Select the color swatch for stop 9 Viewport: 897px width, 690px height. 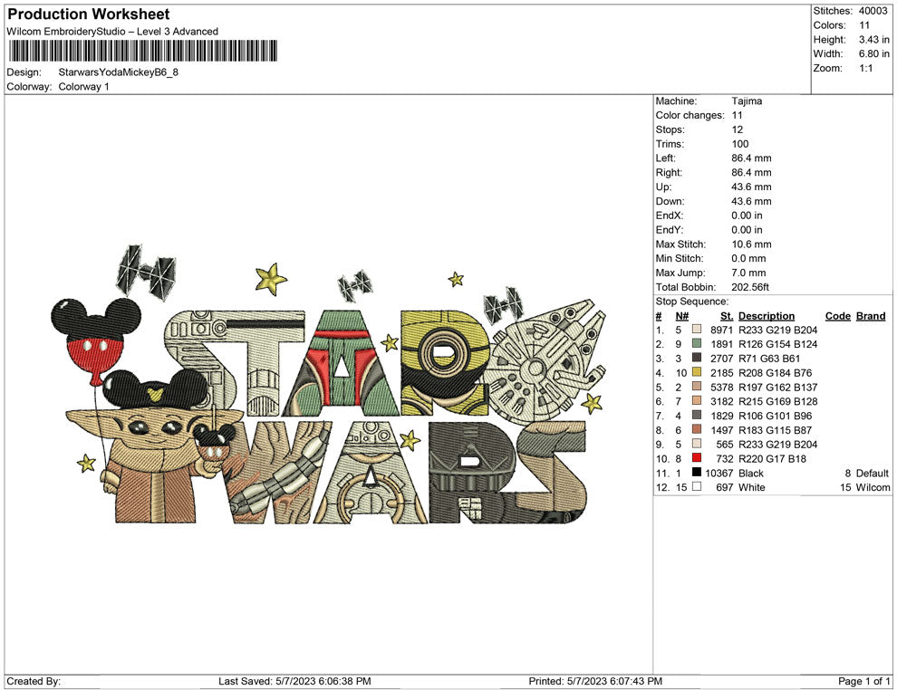(x=696, y=445)
